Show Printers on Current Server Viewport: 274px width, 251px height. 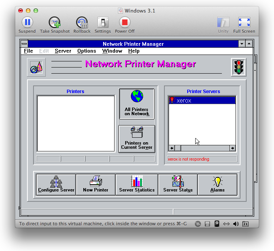(137, 139)
